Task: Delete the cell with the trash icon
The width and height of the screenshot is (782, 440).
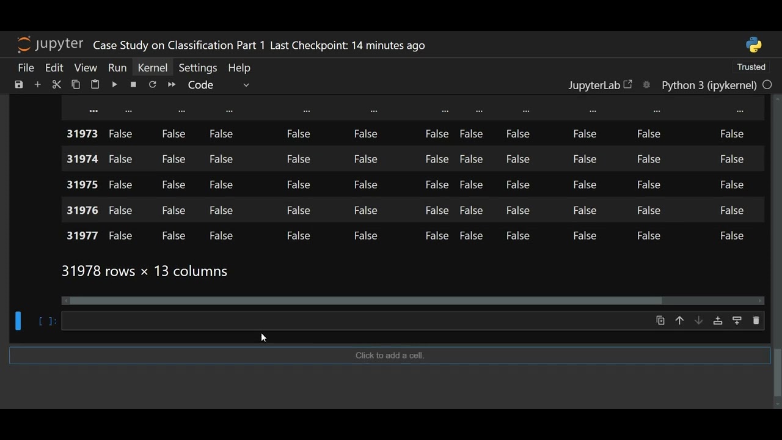Action: point(756,321)
